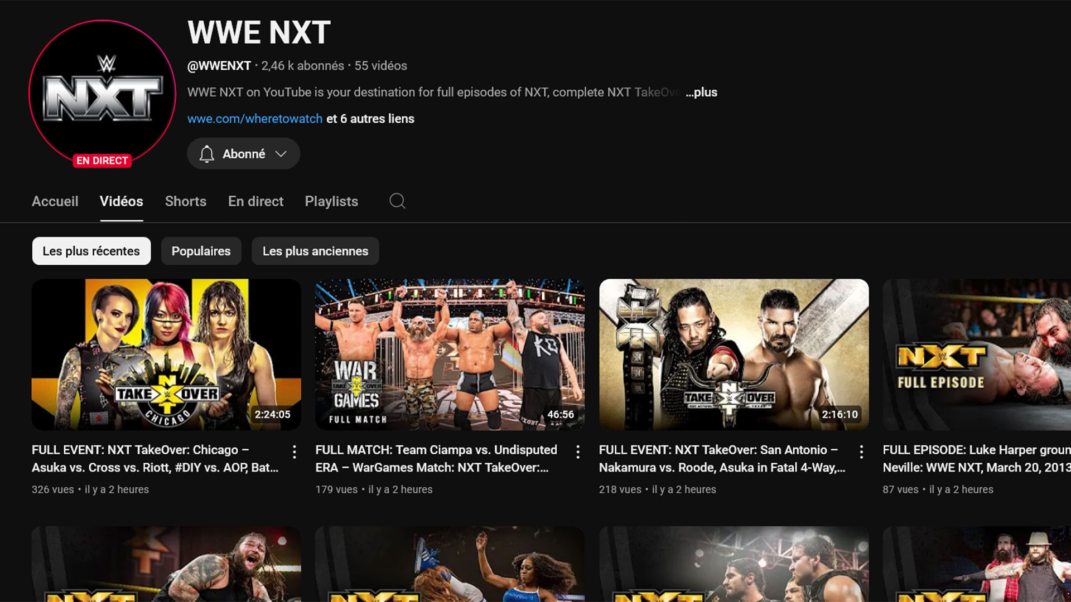Switch to the Accueil tab
This screenshot has height=602, width=1071.
(55, 201)
